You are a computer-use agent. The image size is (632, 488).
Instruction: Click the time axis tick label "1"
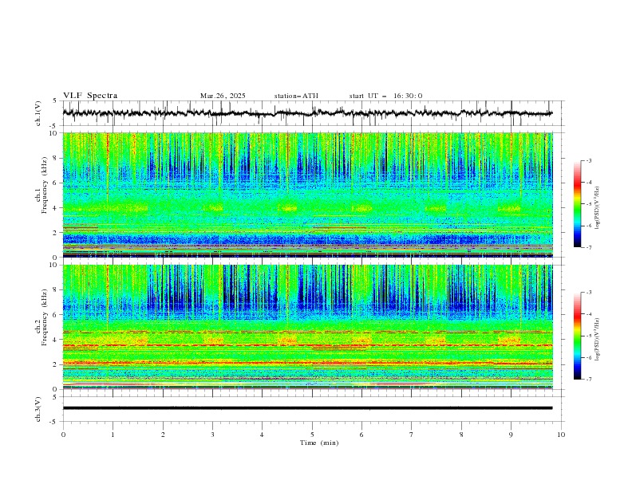(113, 435)
